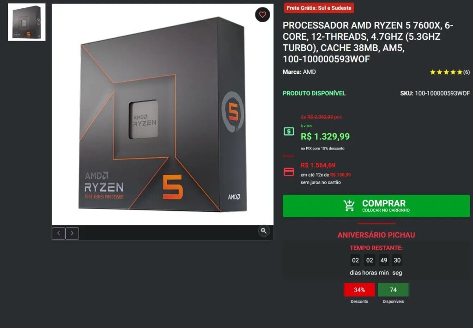Click the Aniversário Pichau promotion heading

tap(376, 235)
